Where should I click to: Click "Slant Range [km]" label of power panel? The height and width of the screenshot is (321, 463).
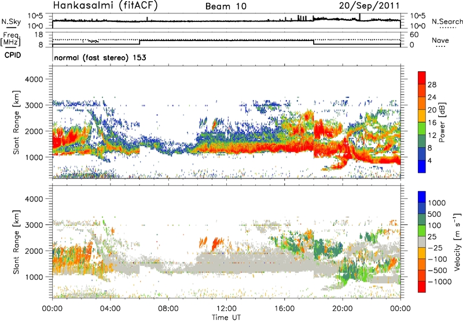(x=16, y=122)
